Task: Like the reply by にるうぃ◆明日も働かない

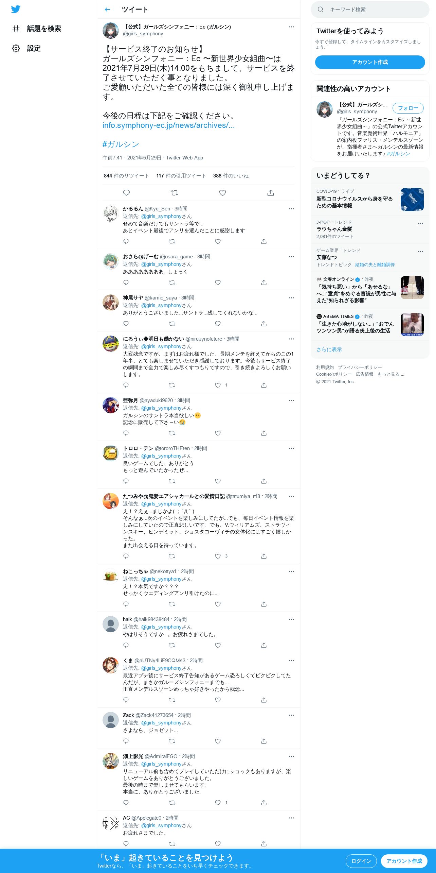Action: pyautogui.click(x=218, y=385)
